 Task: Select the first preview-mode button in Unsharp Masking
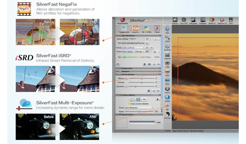[x=132, y=99]
